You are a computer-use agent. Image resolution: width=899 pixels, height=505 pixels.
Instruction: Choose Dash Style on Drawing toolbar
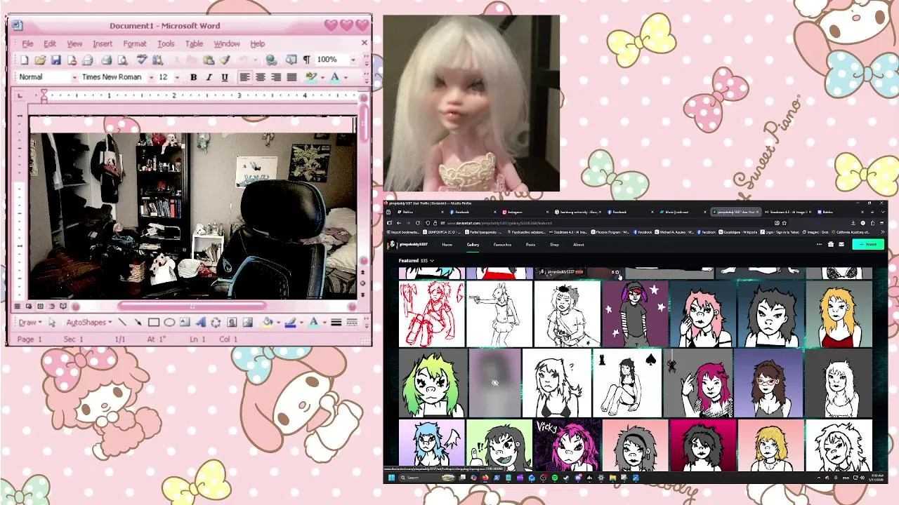352,323
